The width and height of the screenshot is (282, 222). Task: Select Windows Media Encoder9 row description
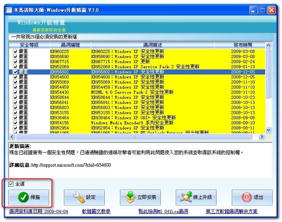[x=132, y=123]
